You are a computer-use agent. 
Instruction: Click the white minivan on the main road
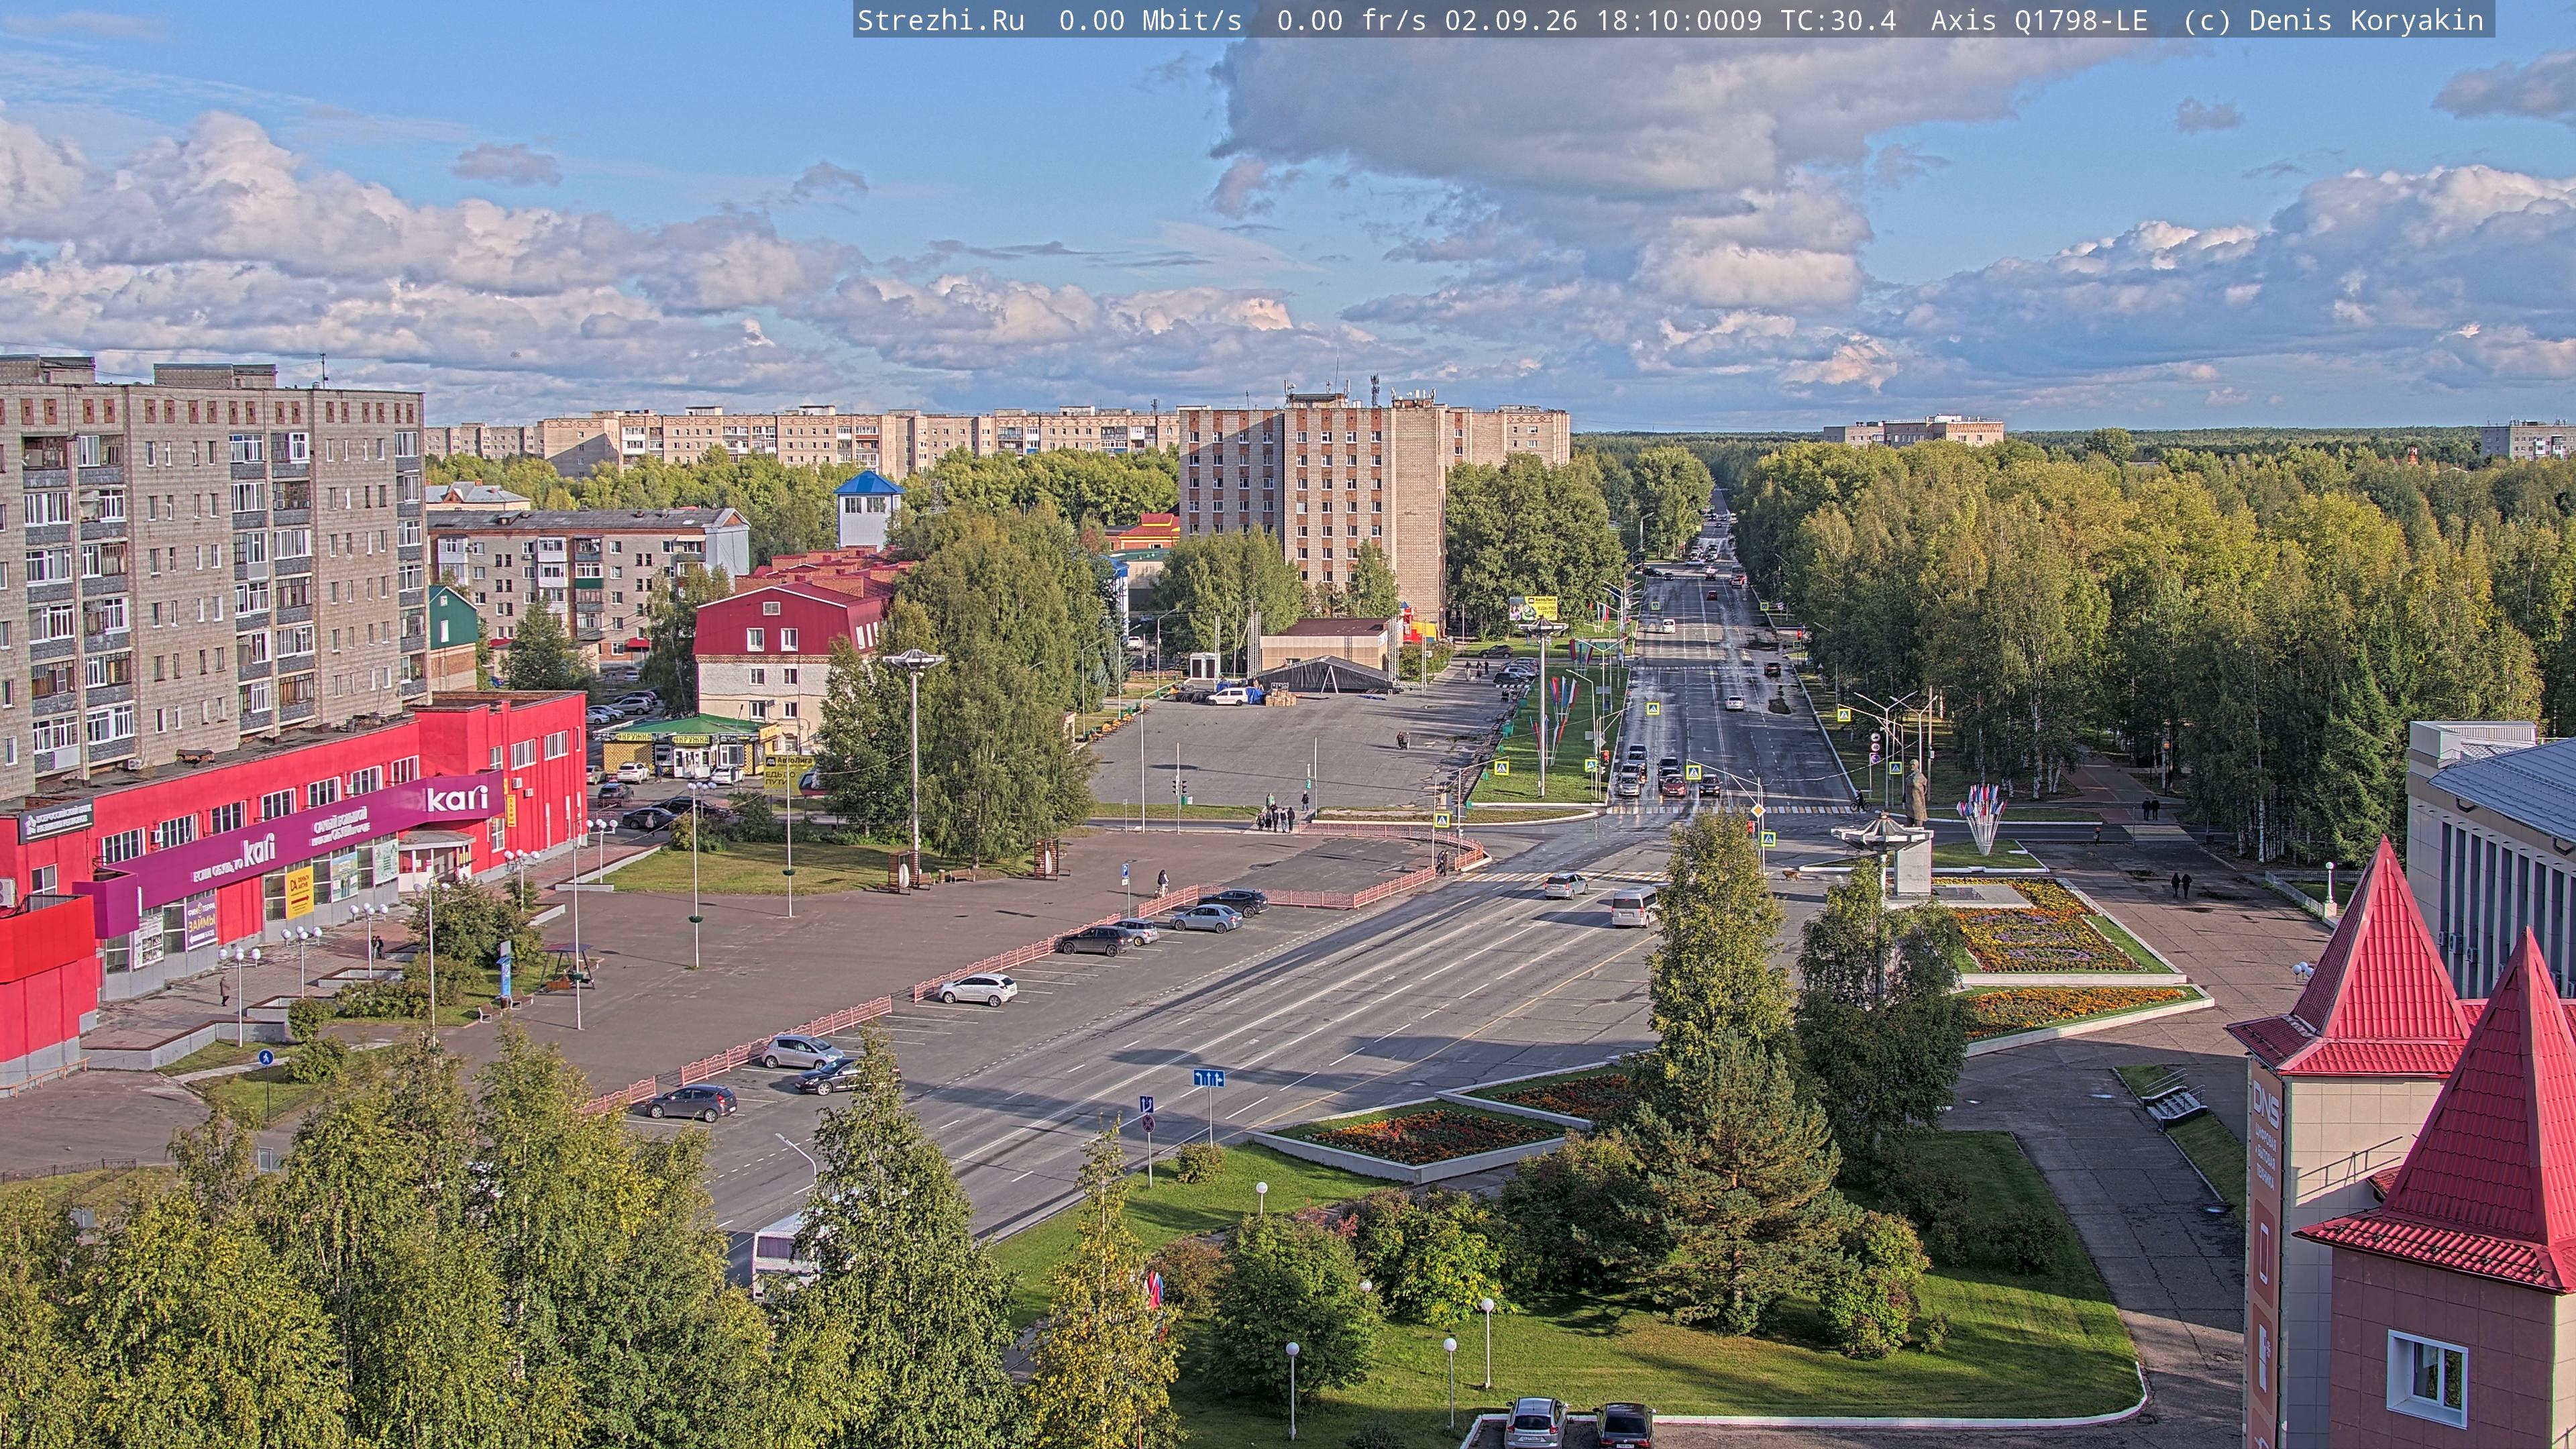1633,907
